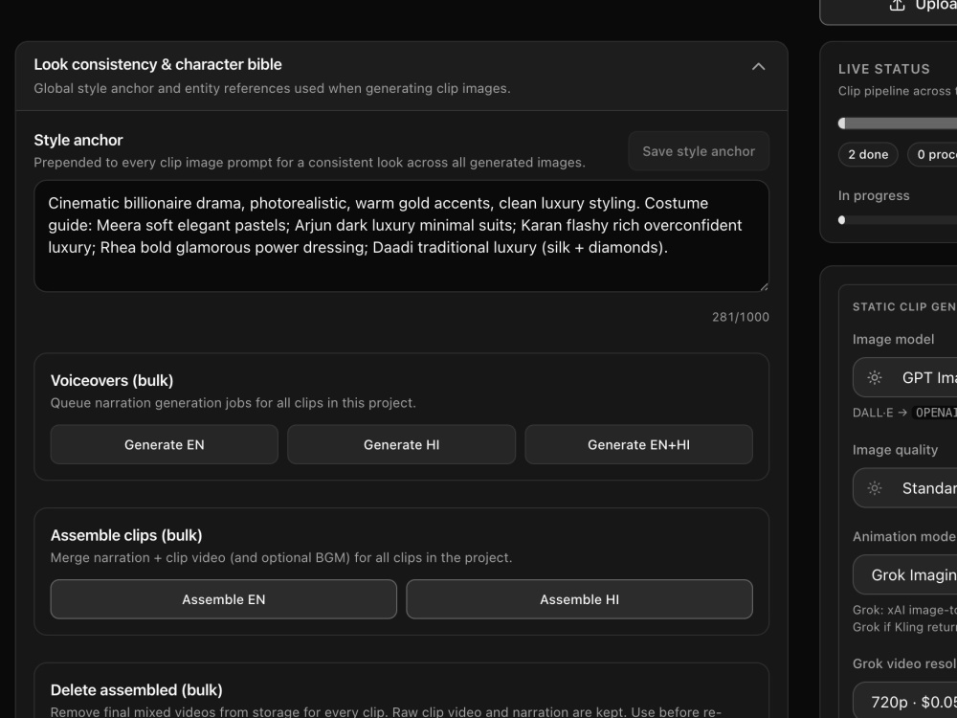
Task: Click the 'Style anchor' label
Action: 78,140
